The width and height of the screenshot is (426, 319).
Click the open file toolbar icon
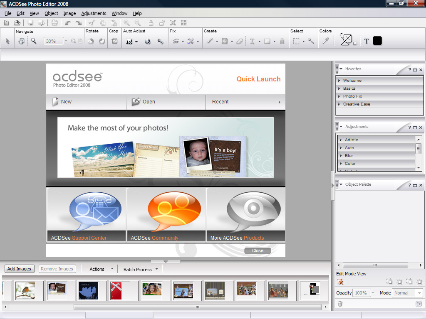tap(17, 23)
